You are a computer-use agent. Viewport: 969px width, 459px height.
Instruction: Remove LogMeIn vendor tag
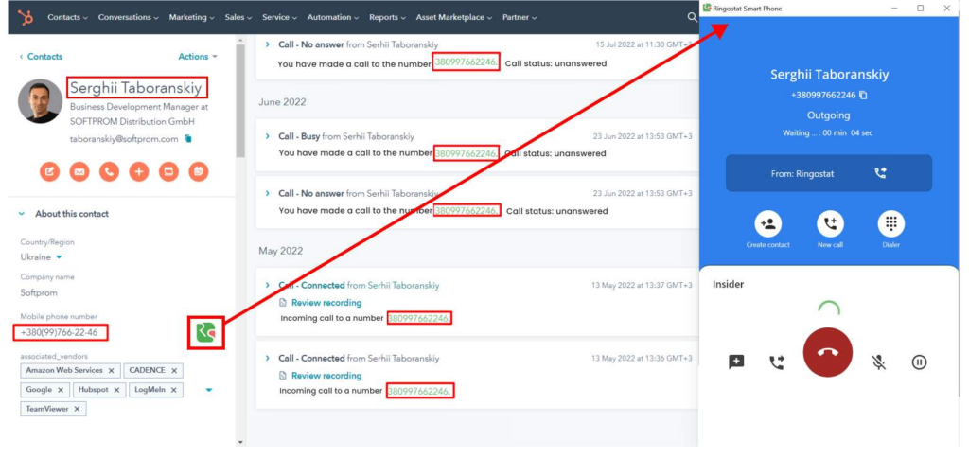coord(174,390)
